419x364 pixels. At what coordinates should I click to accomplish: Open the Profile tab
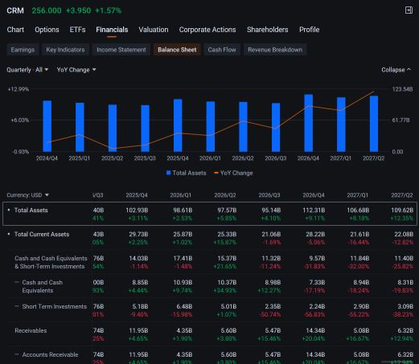point(310,30)
